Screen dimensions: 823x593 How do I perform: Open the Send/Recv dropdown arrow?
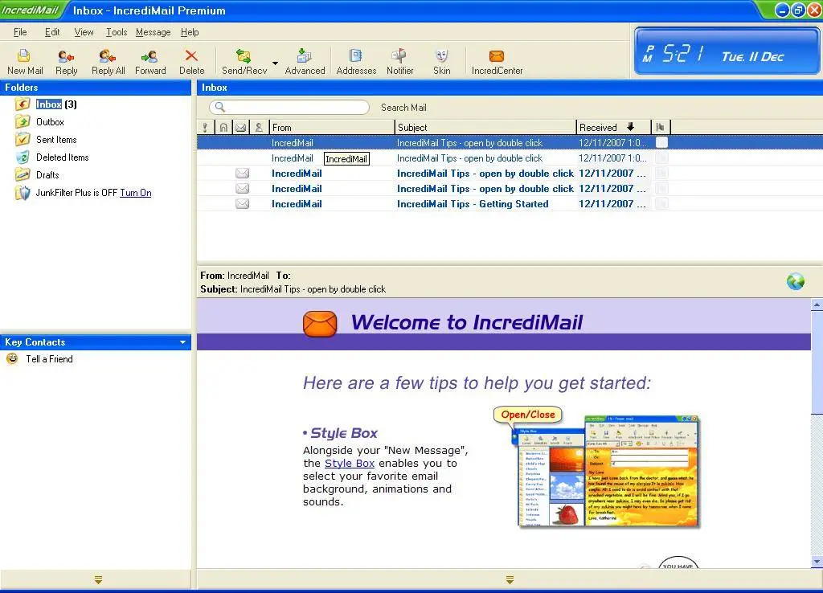click(x=275, y=63)
